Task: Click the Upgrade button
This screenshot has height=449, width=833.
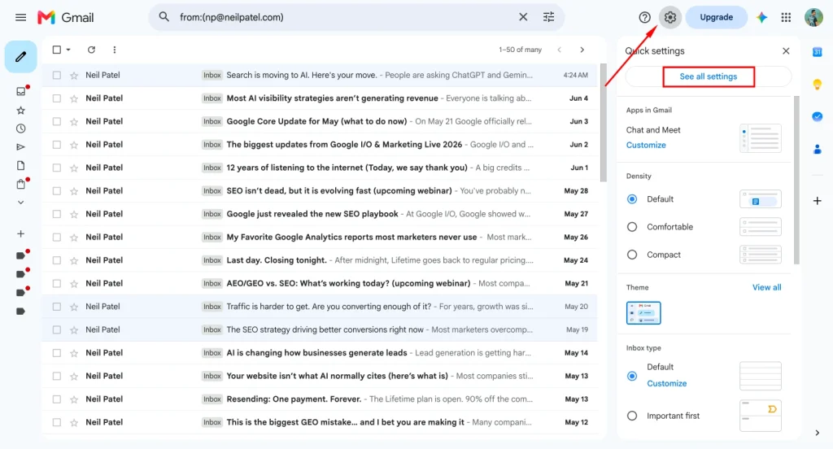Action: click(x=716, y=18)
